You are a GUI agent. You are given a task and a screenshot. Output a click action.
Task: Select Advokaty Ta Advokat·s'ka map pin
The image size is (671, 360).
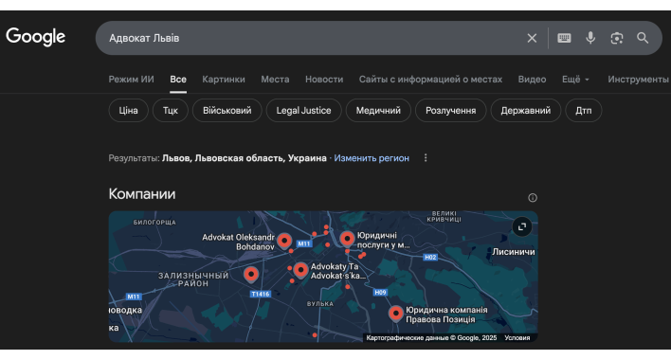click(300, 270)
